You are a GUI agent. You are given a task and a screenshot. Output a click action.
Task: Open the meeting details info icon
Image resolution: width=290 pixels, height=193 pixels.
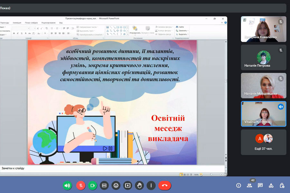(239, 186)
